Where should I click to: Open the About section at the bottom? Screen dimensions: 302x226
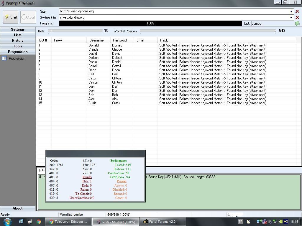(x=18, y=208)
